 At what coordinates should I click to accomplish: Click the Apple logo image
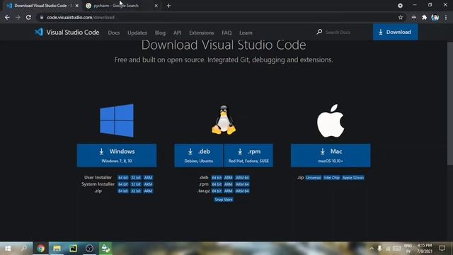tap(331, 121)
